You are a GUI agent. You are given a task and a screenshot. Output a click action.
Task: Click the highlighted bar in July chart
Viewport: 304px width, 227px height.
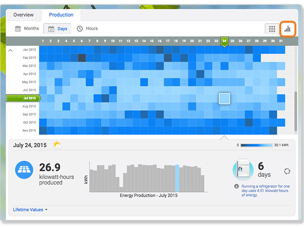point(177,178)
